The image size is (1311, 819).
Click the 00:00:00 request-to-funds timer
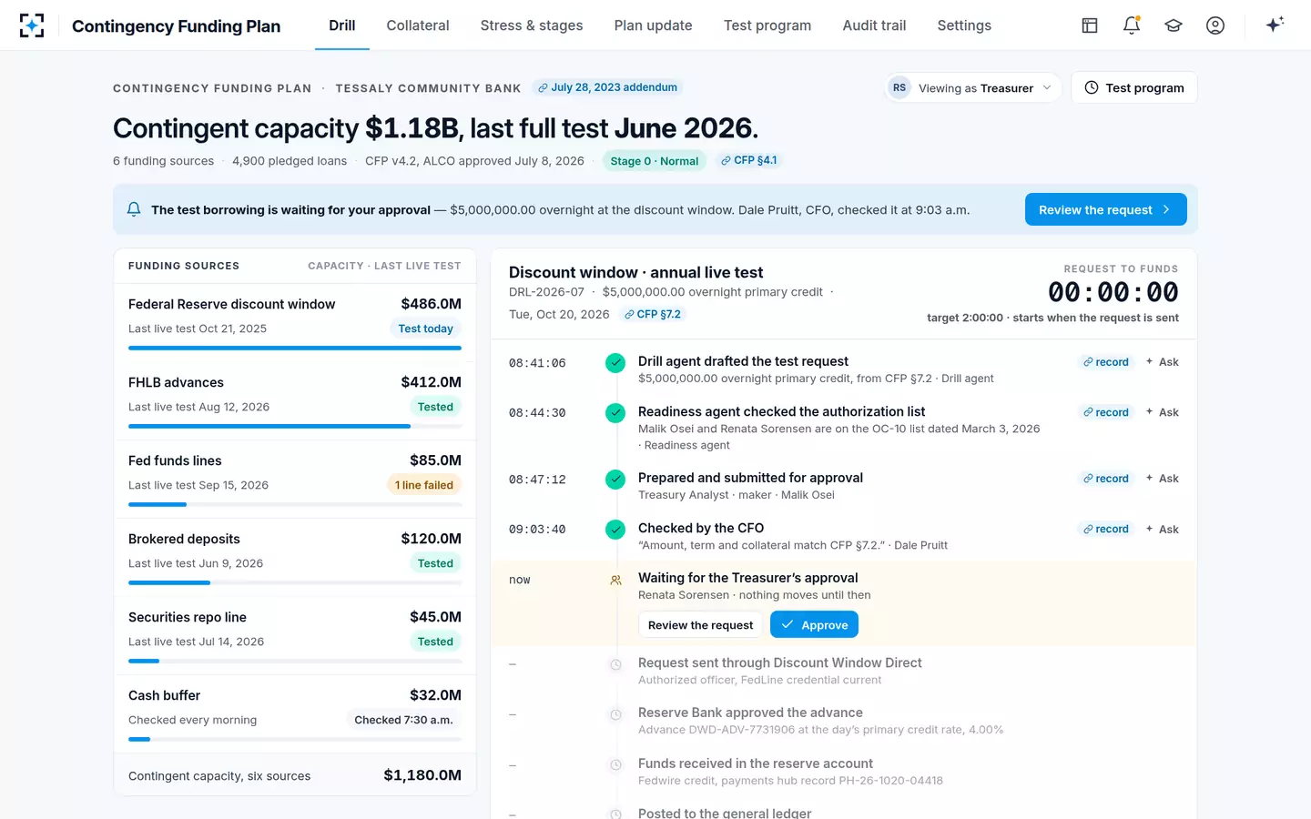point(1113,292)
